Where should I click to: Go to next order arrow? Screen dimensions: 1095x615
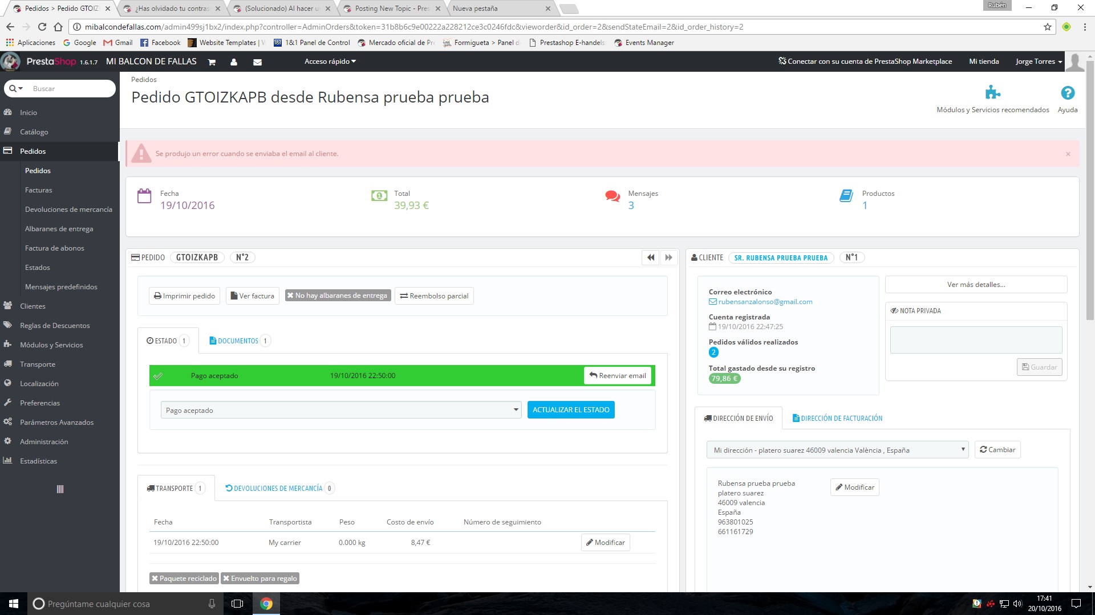coord(668,257)
